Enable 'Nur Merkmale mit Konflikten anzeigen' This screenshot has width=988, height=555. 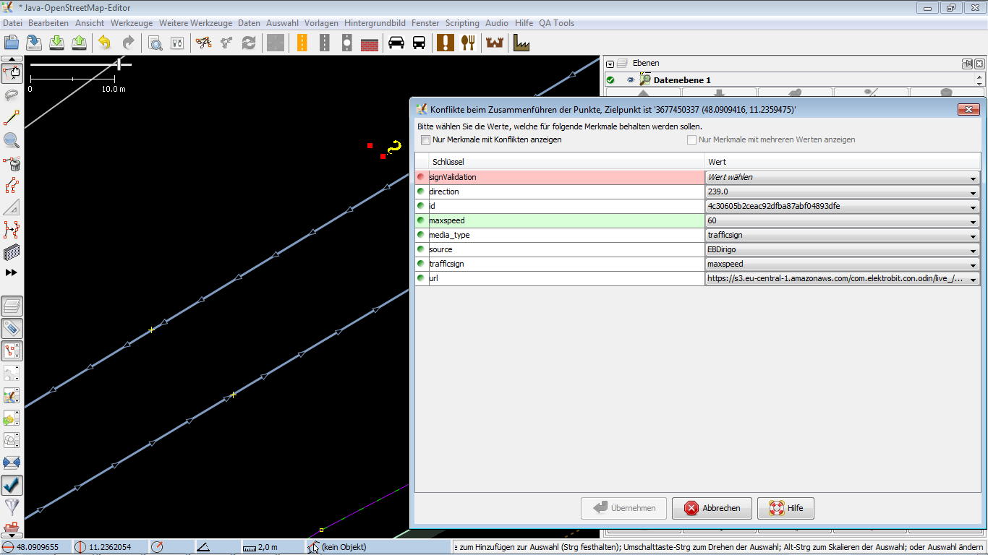[x=425, y=140]
